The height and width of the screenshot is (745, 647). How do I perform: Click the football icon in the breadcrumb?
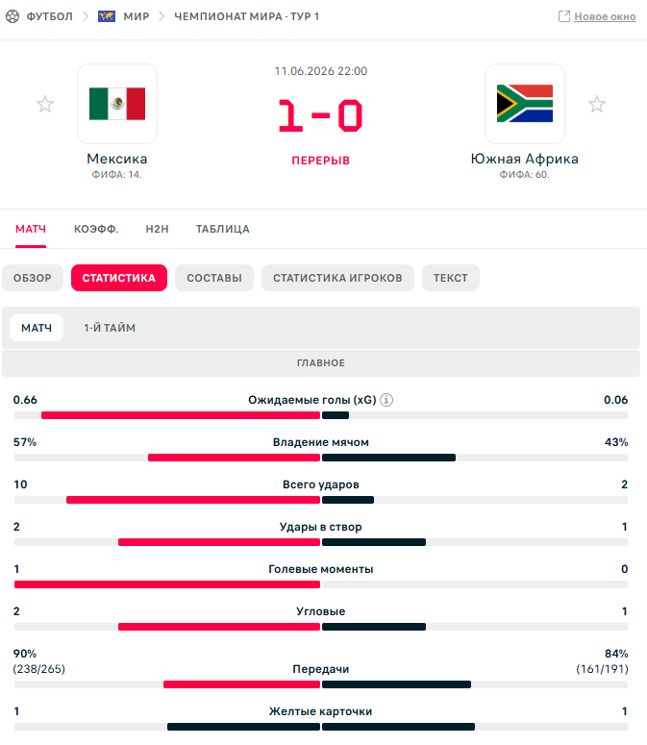[x=12, y=16]
